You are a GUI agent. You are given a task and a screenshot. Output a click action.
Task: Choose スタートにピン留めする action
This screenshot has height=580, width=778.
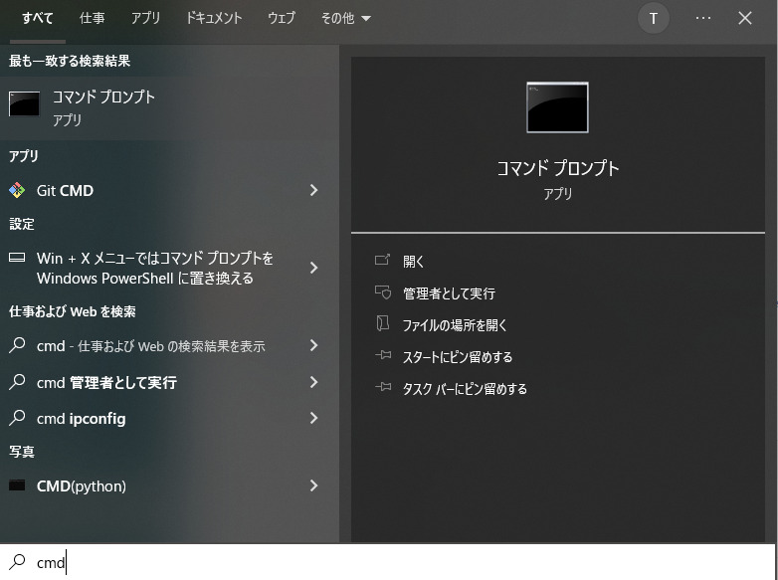coord(457,357)
